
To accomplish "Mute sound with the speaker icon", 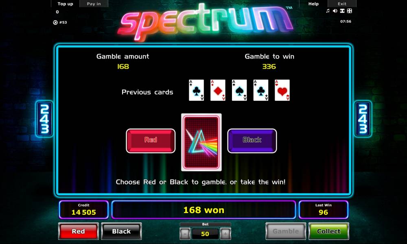I will (x=335, y=11).
